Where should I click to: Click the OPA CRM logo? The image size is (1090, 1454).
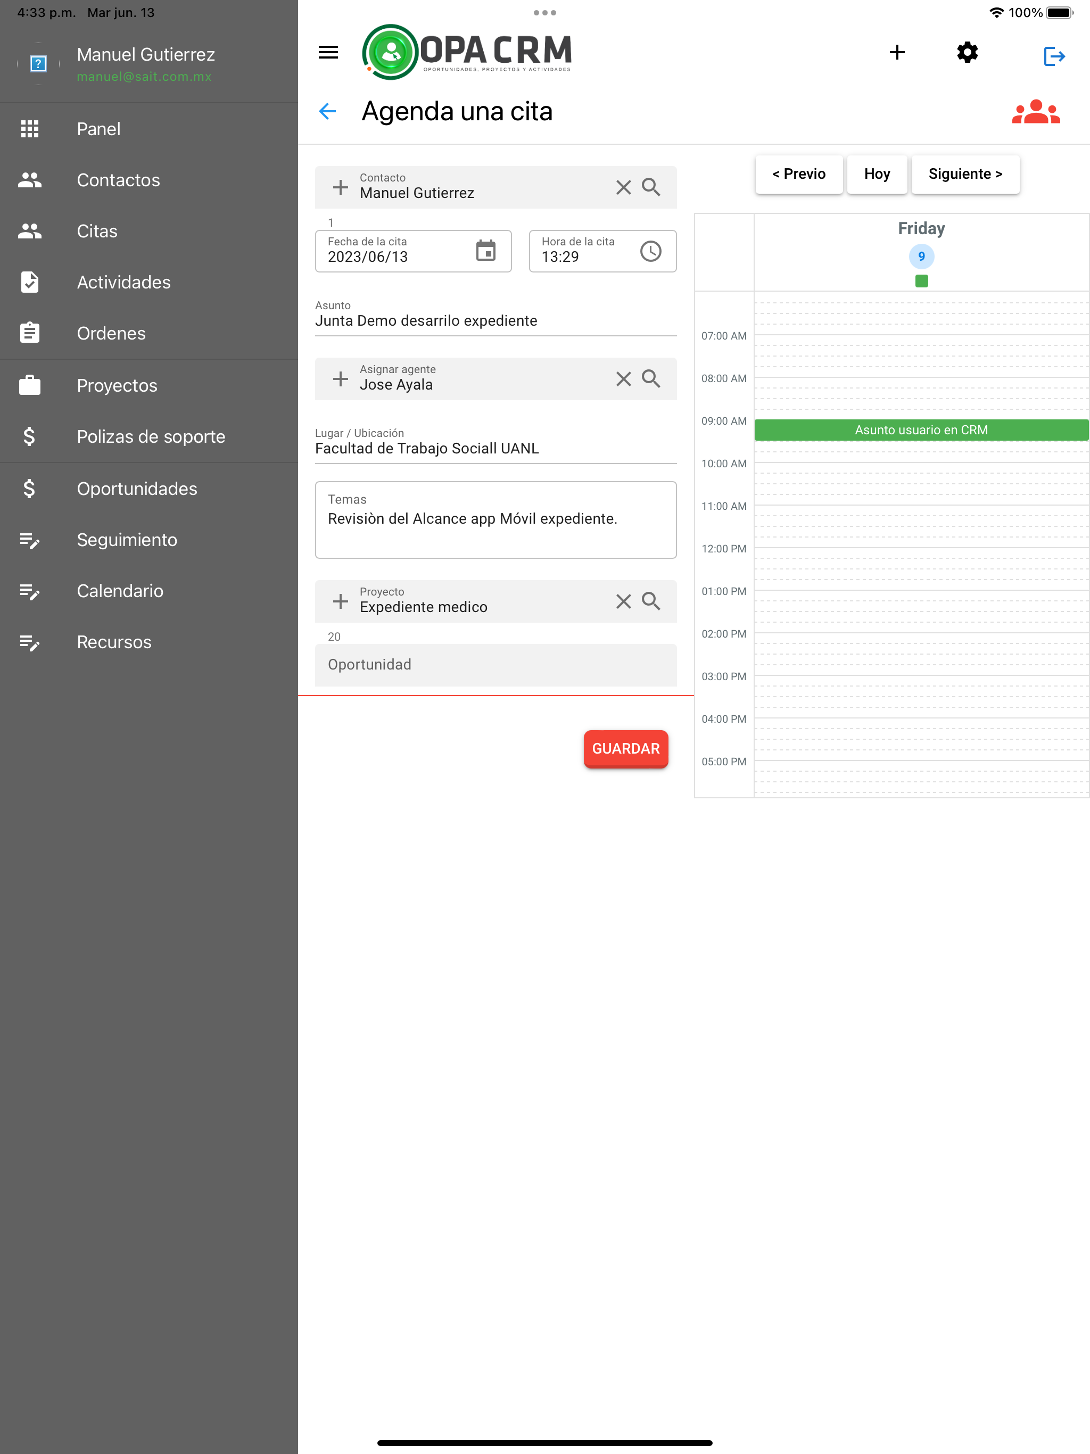[467, 52]
